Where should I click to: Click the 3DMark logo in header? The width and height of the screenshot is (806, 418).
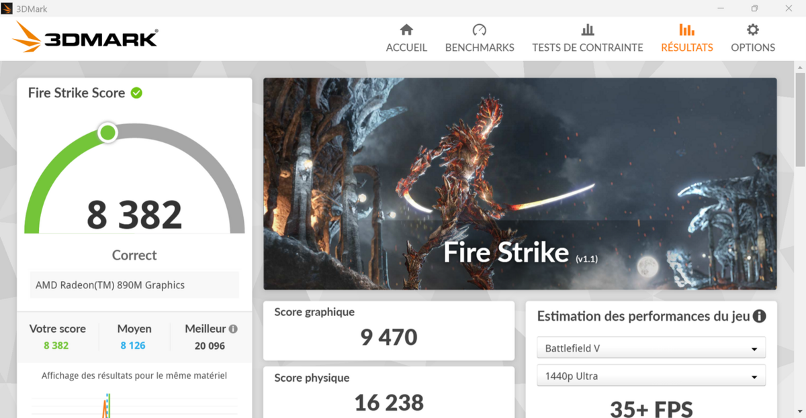point(85,38)
